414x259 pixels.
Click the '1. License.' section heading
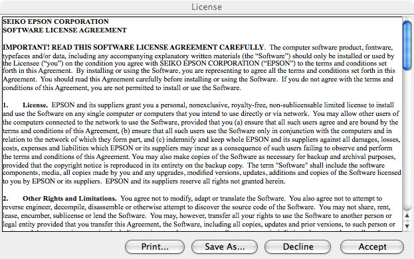[x=25, y=105]
